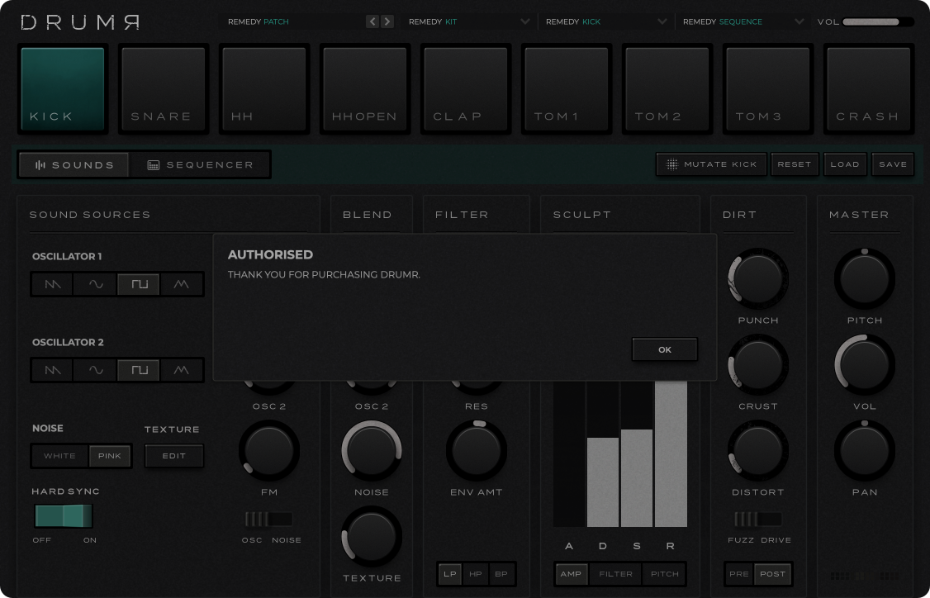The image size is (930, 598).
Task: Select the Snare drum pad
Action: pyautogui.click(x=163, y=89)
